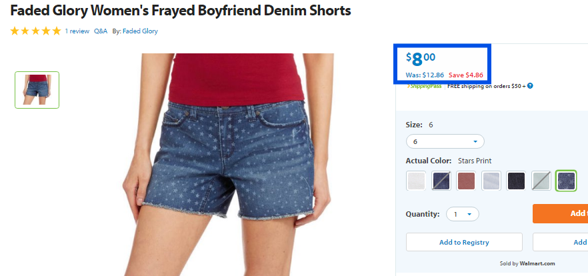Select the Stars Print color swatch
Image resolution: width=588 pixels, height=276 pixels.
coord(566,181)
